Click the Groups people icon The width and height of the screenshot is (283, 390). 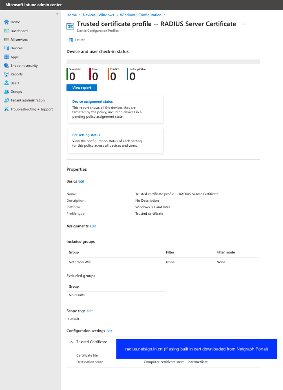(x=7, y=92)
